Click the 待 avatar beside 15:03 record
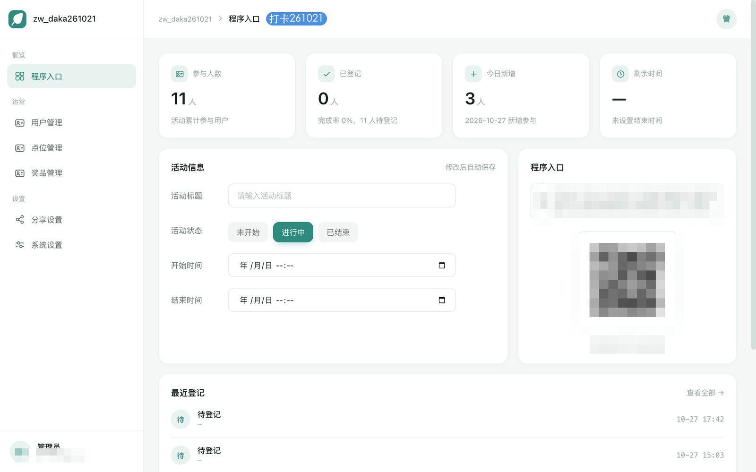Viewport: 756px width, 472px height. click(x=180, y=455)
